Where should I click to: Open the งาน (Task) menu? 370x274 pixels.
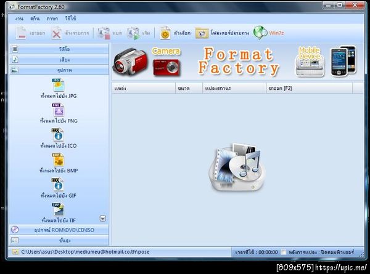(19, 18)
